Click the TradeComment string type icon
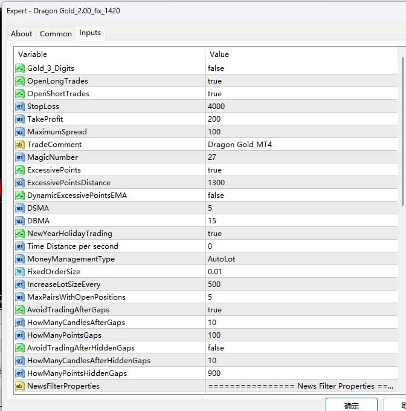This screenshot has height=411, width=406. pyautogui.click(x=20, y=145)
